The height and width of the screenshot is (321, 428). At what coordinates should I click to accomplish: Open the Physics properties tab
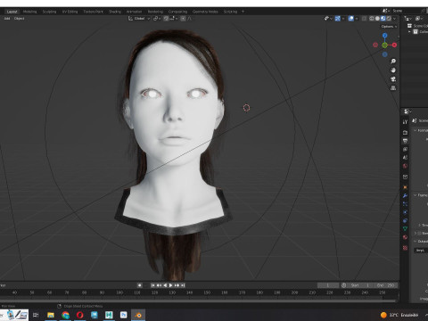point(405,212)
